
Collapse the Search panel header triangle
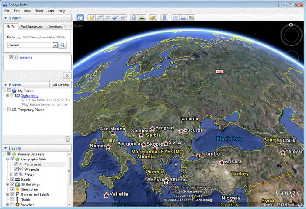(5, 18)
